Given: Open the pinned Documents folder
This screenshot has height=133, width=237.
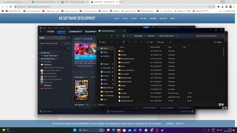Looking at the screenshot, I should click(107, 72).
